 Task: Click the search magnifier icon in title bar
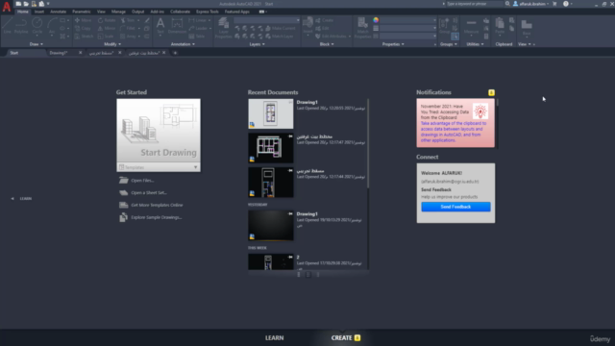coord(507,4)
